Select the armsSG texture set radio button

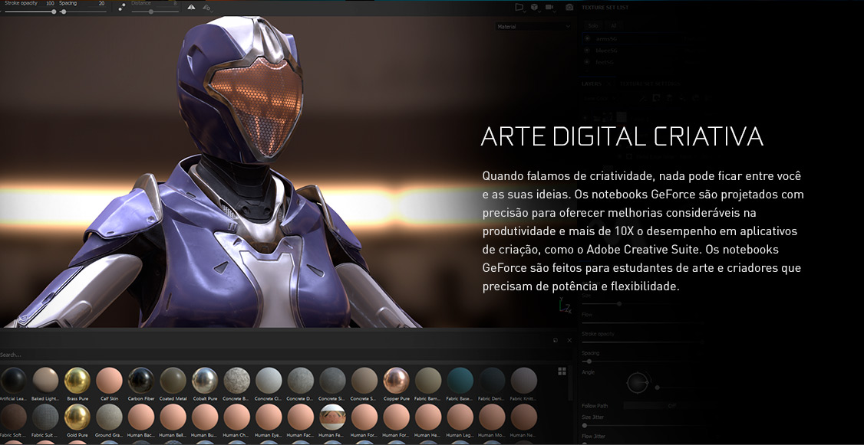tap(587, 38)
